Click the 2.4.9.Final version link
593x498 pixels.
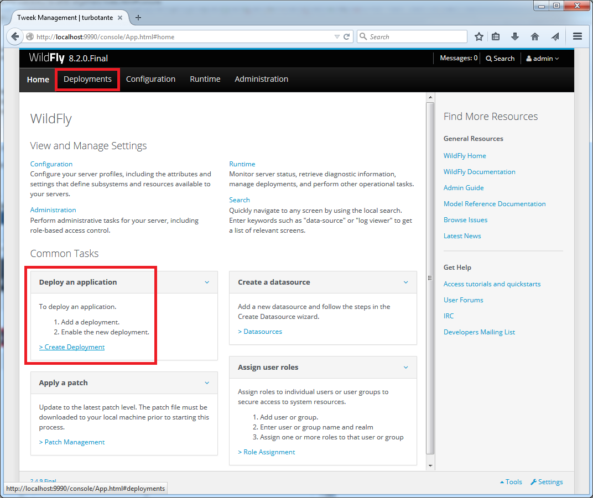coord(43,481)
